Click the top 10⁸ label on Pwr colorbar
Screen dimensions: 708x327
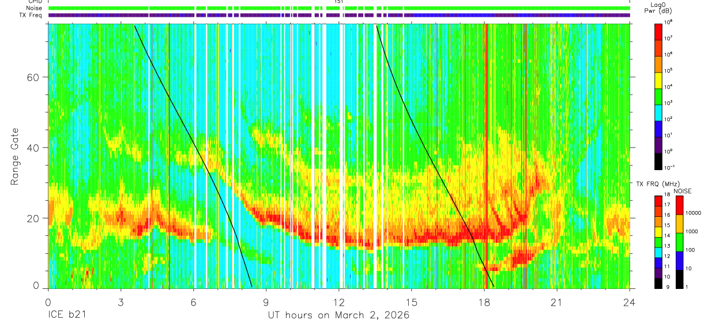tap(668, 22)
